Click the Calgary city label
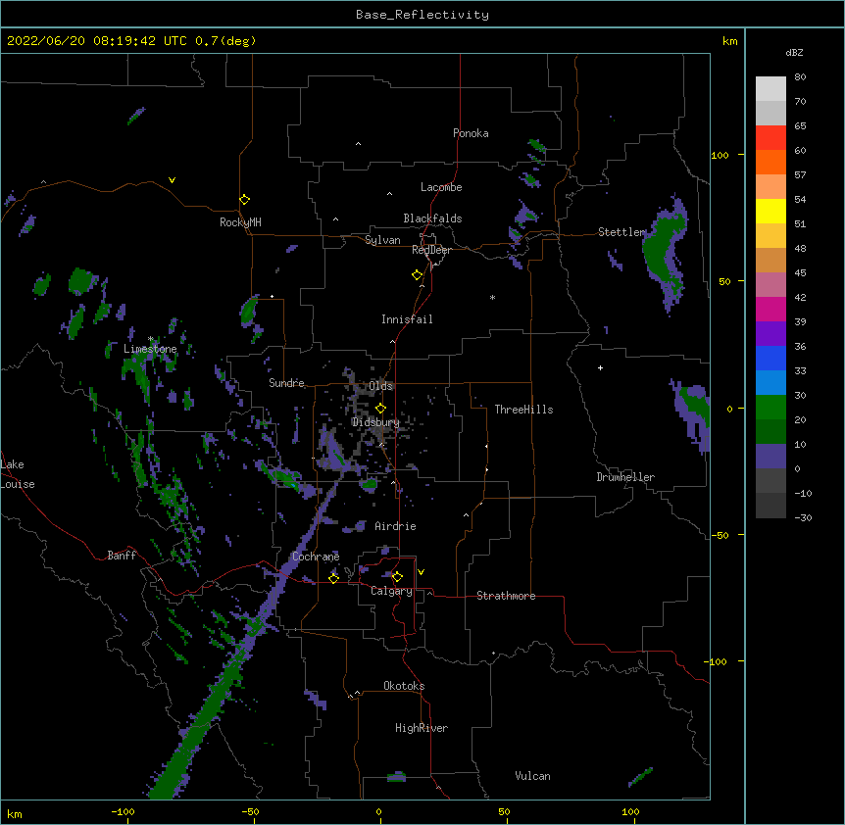Image resolution: width=845 pixels, height=825 pixels. click(x=391, y=591)
